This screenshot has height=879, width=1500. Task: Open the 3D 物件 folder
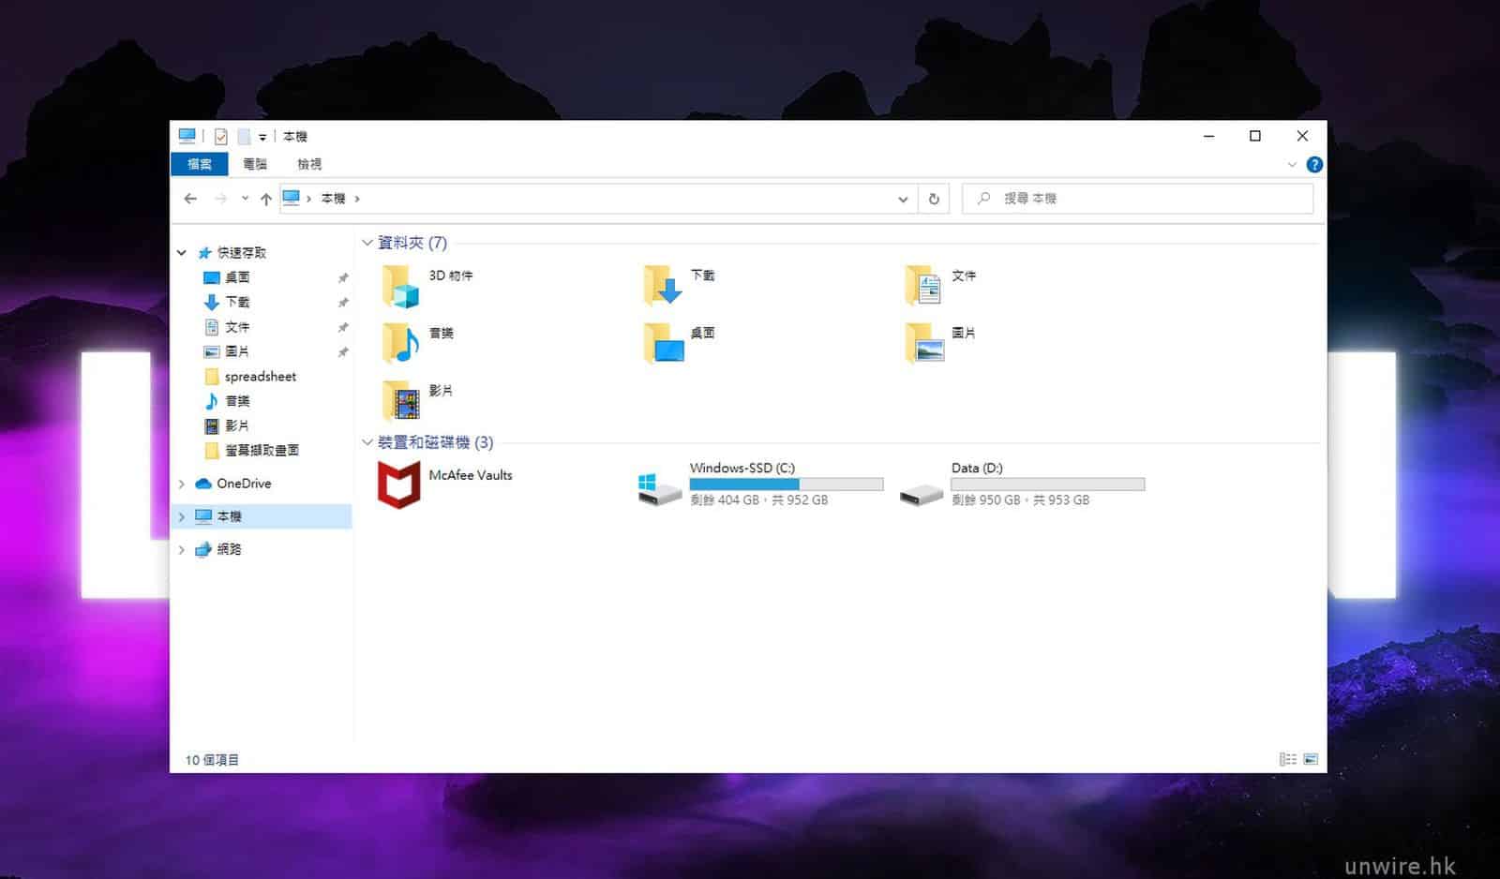(401, 286)
